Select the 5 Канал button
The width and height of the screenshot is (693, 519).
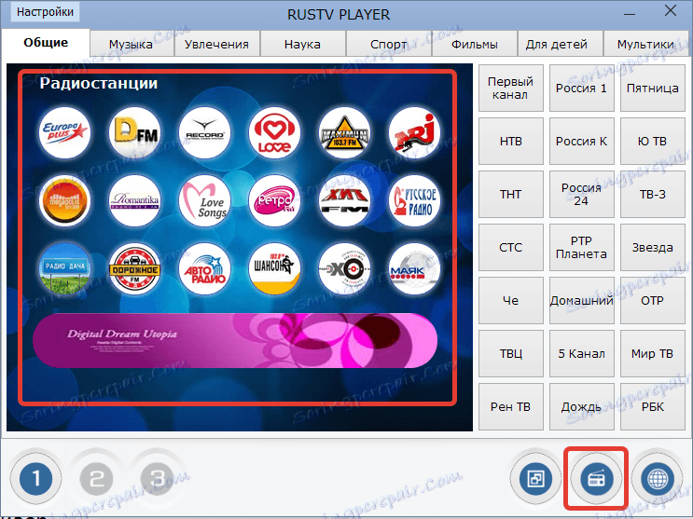click(581, 353)
